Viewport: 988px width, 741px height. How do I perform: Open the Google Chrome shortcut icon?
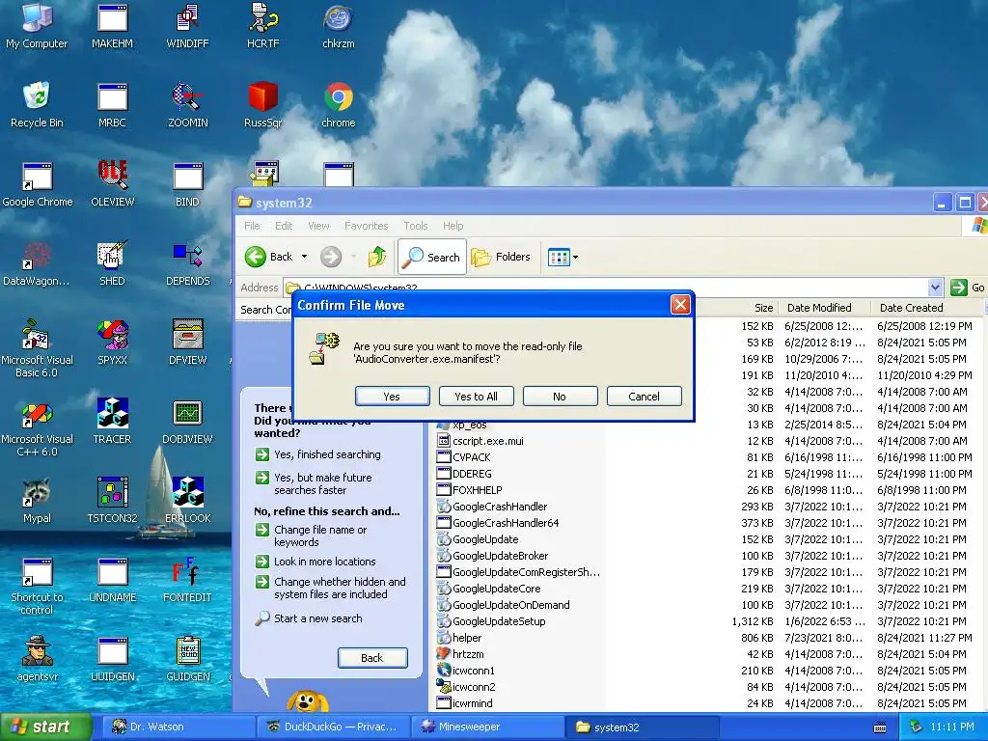37,184
